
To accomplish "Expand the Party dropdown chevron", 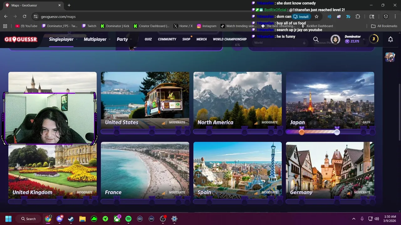I will pos(131,40).
